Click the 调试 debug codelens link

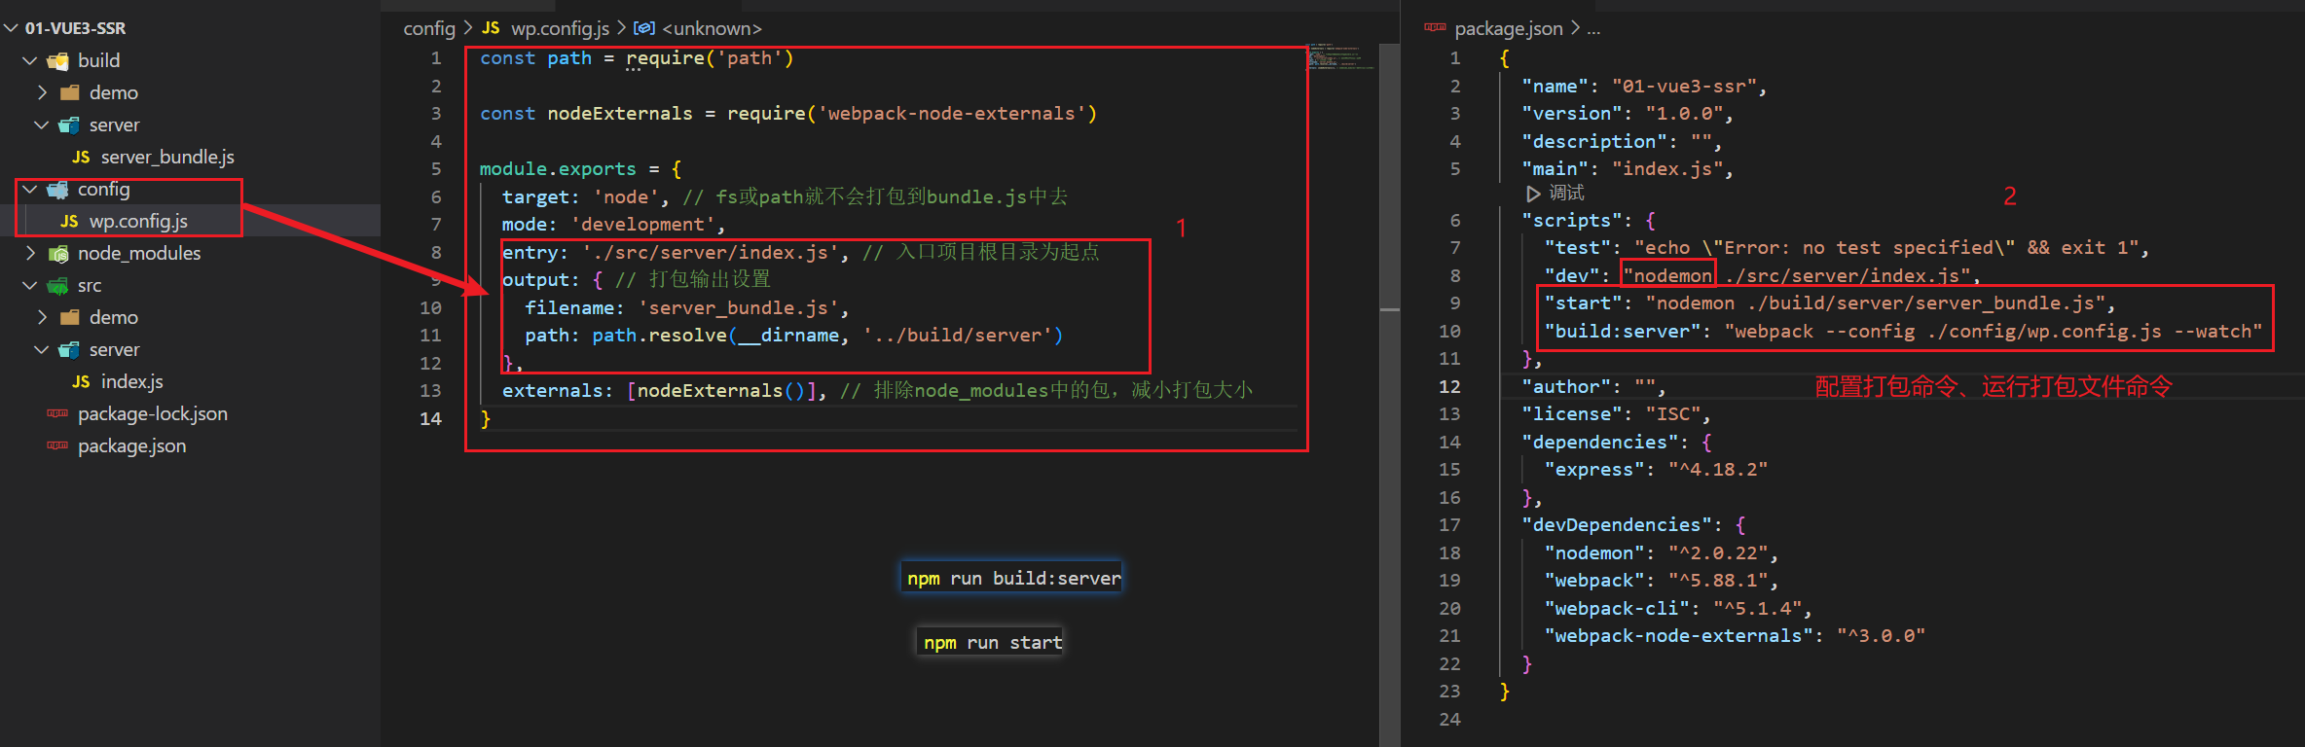point(1566,194)
